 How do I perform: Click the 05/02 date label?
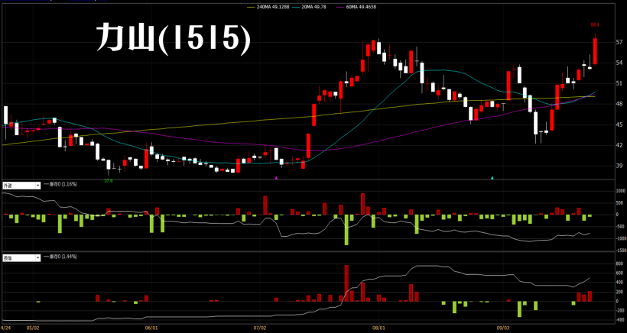pyautogui.click(x=32, y=329)
